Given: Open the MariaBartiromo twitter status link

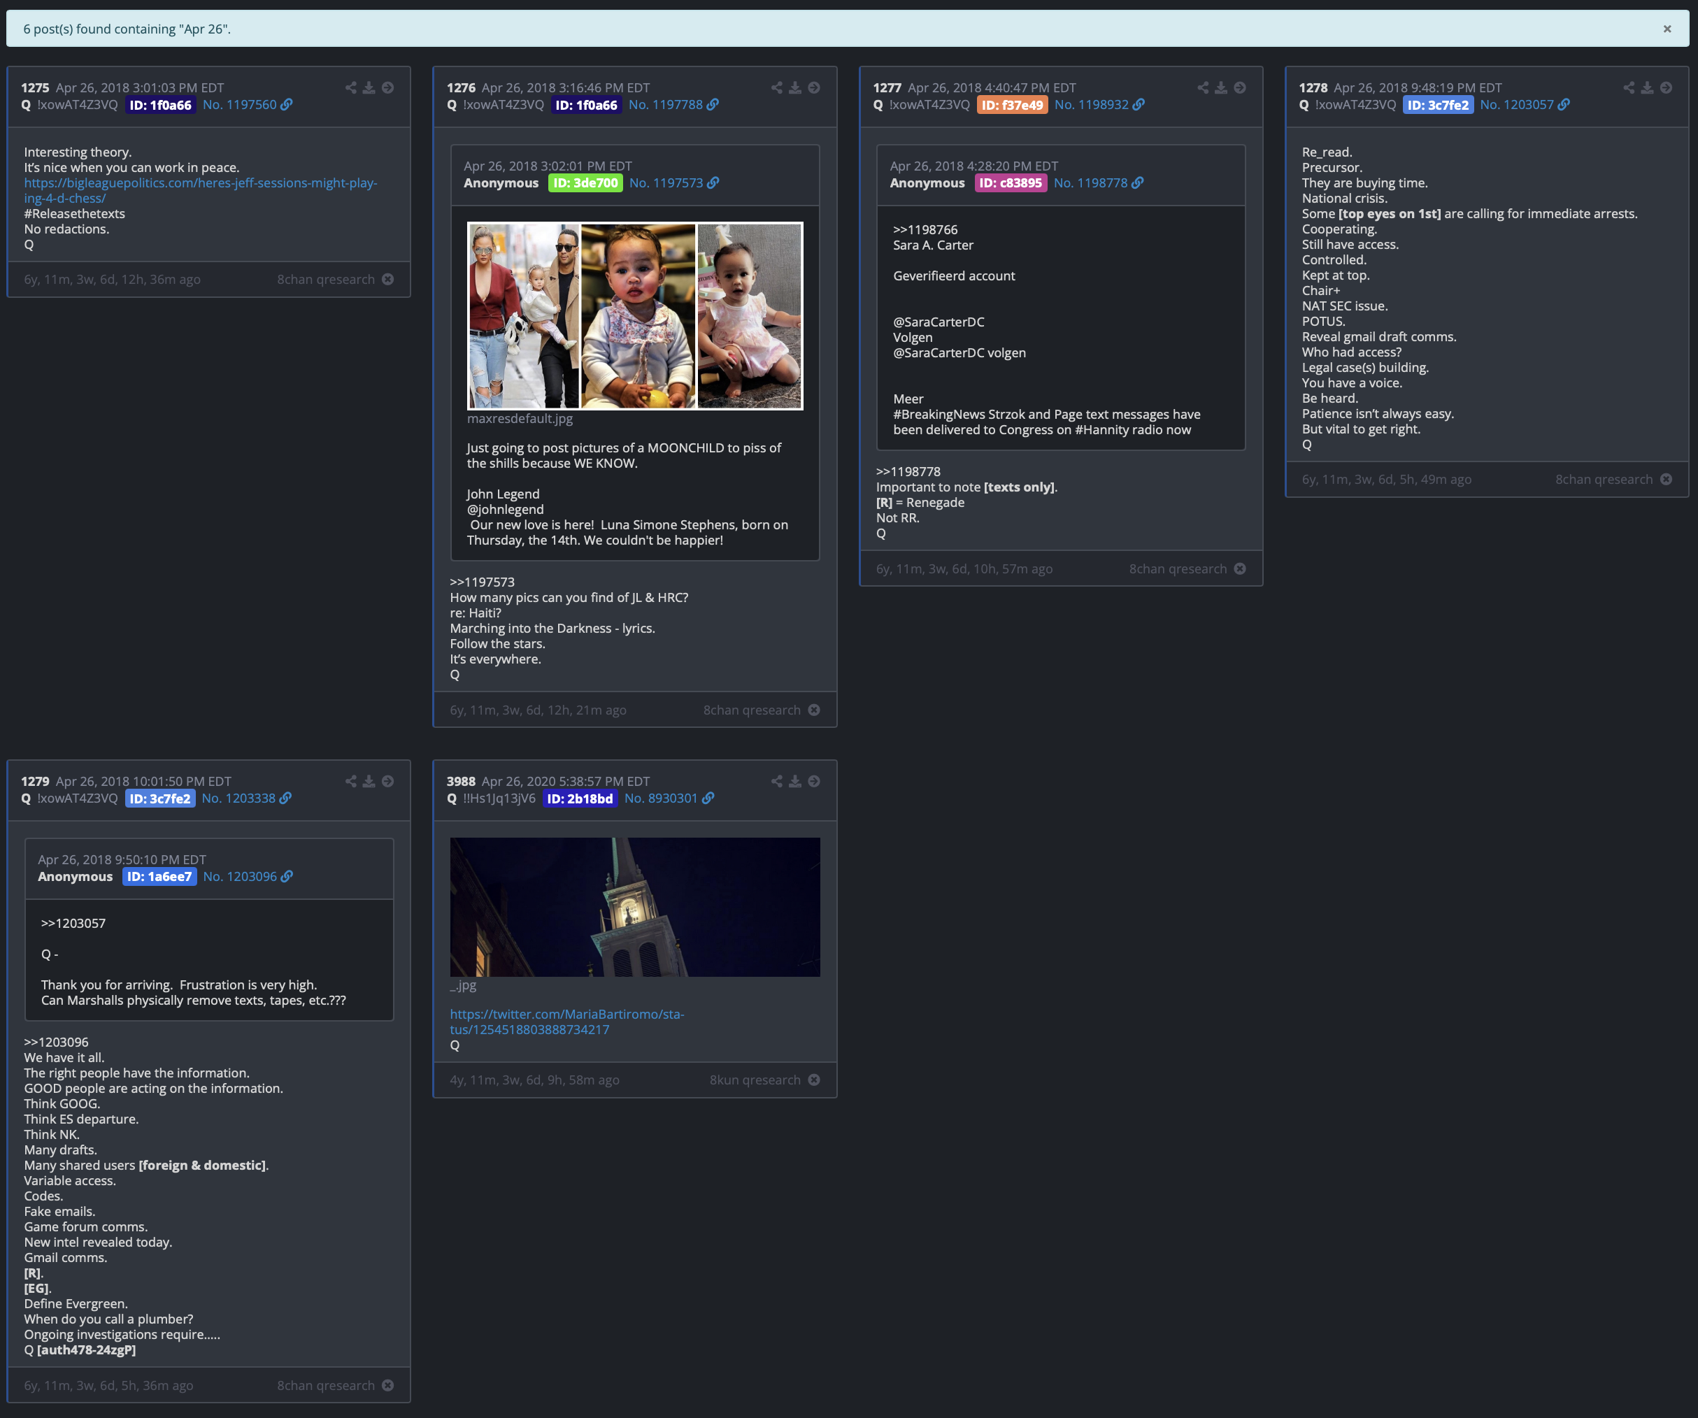Looking at the screenshot, I should (x=566, y=1022).
